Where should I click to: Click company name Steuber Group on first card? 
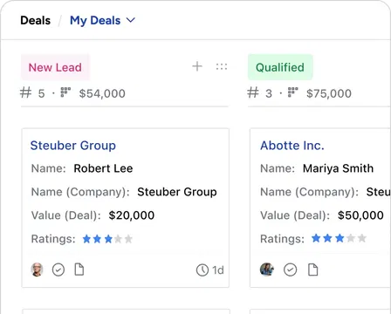click(177, 192)
